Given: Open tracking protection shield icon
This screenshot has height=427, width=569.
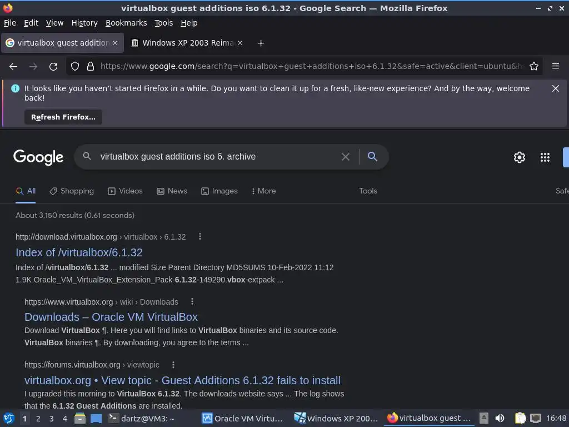Looking at the screenshot, I should (x=75, y=66).
